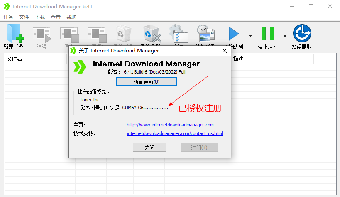This screenshot has width=340, height=197.
Task: Close the About dialog with X
Action: coord(225,51)
